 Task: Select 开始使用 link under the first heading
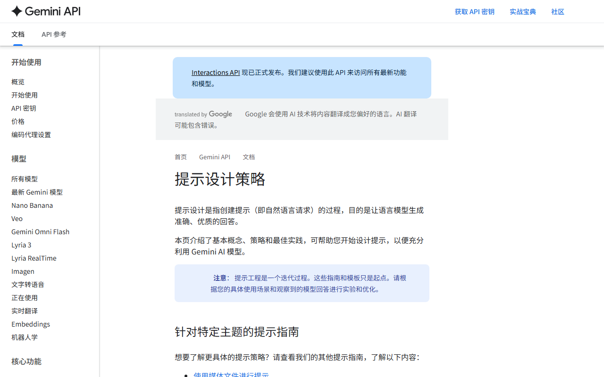point(25,95)
